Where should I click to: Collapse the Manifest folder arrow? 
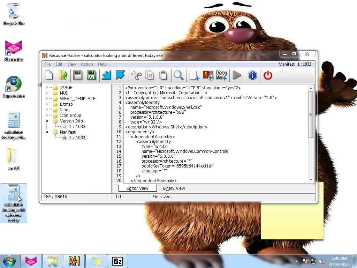[x=47, y=132]
